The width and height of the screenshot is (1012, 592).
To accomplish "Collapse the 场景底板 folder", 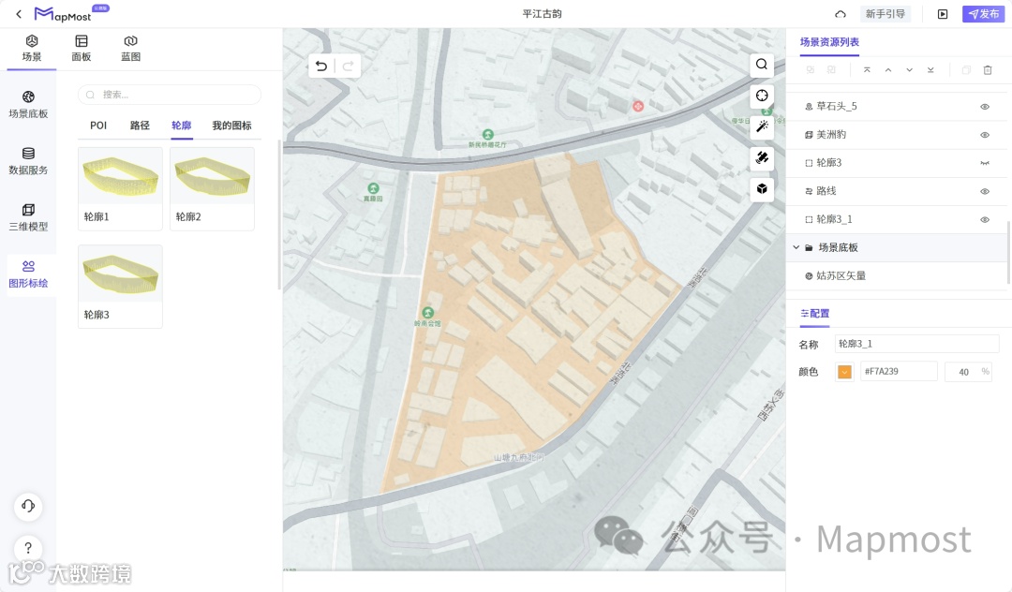I will pyautogui.click(x=796, y=248).
